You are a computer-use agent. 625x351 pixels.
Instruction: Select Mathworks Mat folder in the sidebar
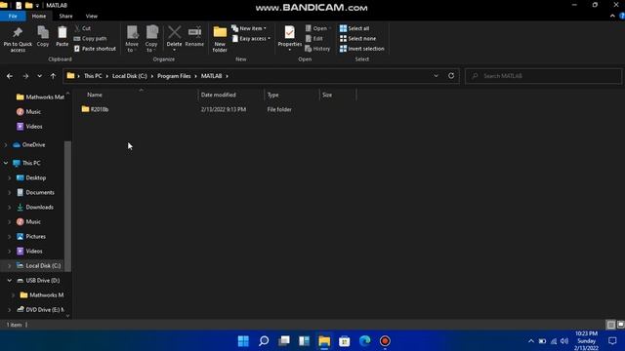pyautogui.click(x=40, y=97)
